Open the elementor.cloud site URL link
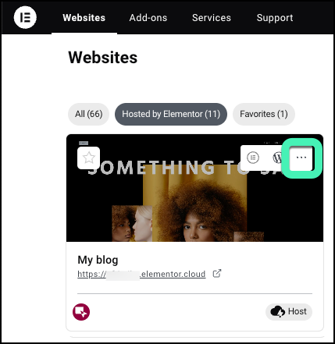Screen dimensions: 335x344 click(141, 274)
